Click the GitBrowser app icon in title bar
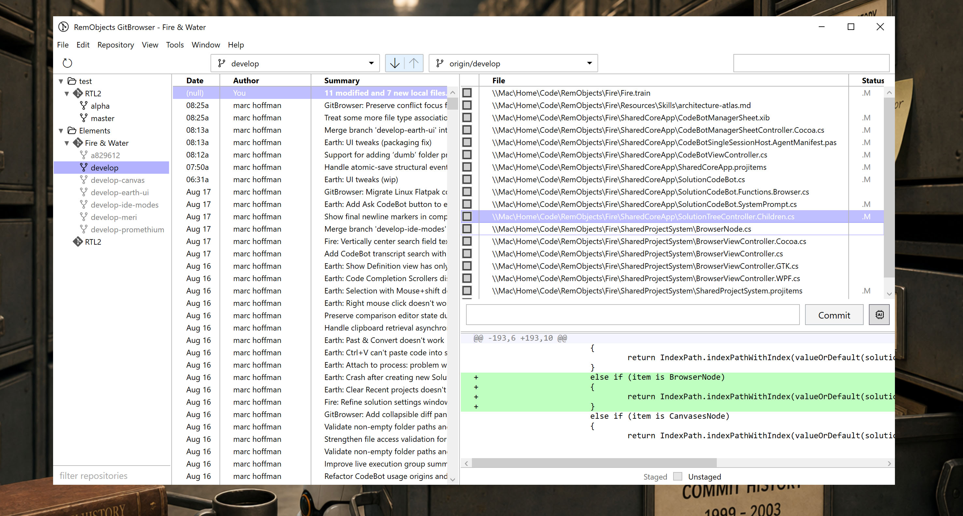Viewport: 963px width, 516px height. click(64, 27)
